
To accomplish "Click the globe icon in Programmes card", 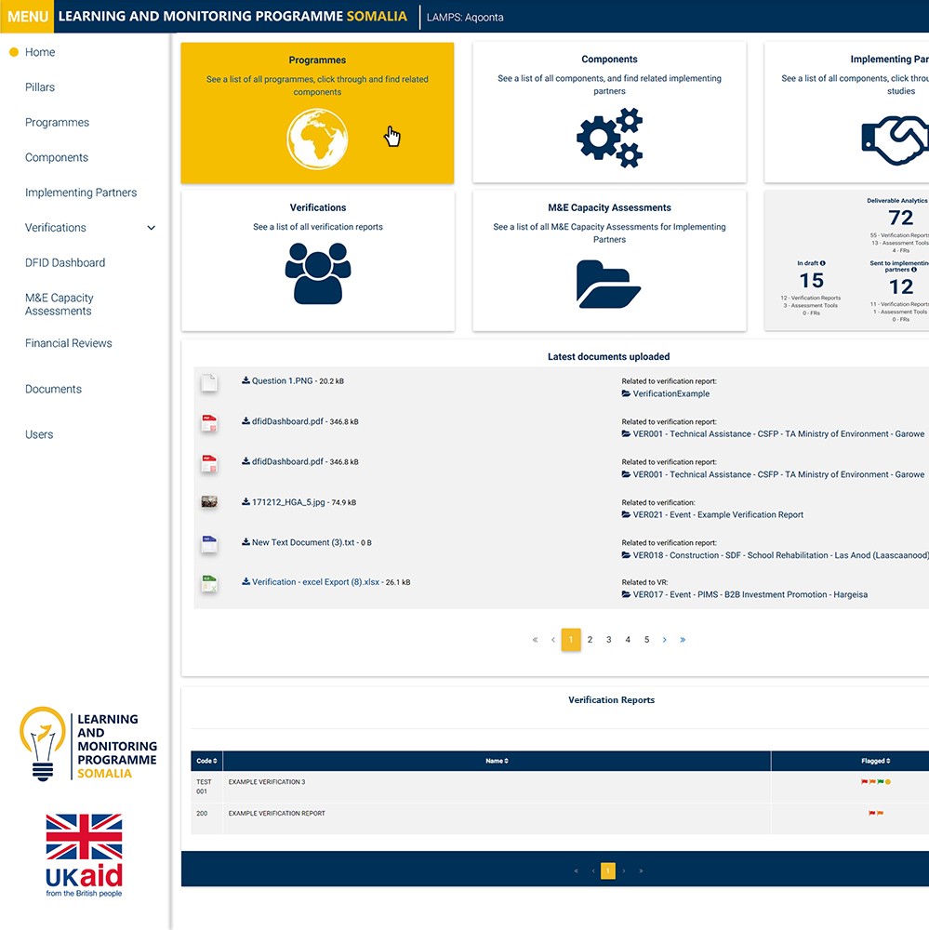I will pos(317,139).
